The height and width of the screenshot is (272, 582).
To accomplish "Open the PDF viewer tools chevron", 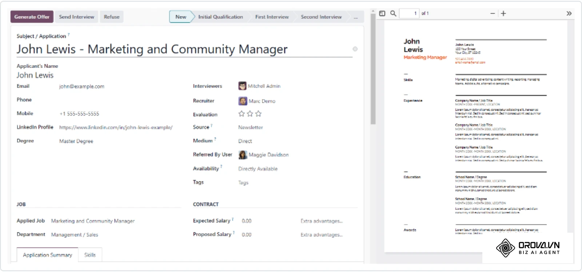I will [x=569, y=13].
